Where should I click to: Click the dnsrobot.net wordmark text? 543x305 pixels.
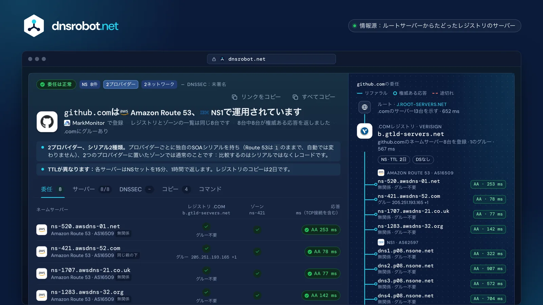coord(85,26)
